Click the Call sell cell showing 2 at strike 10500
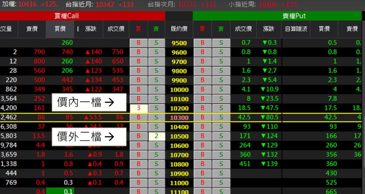The width and height of the screenshot is (365, 194). [x=156, y=136]
